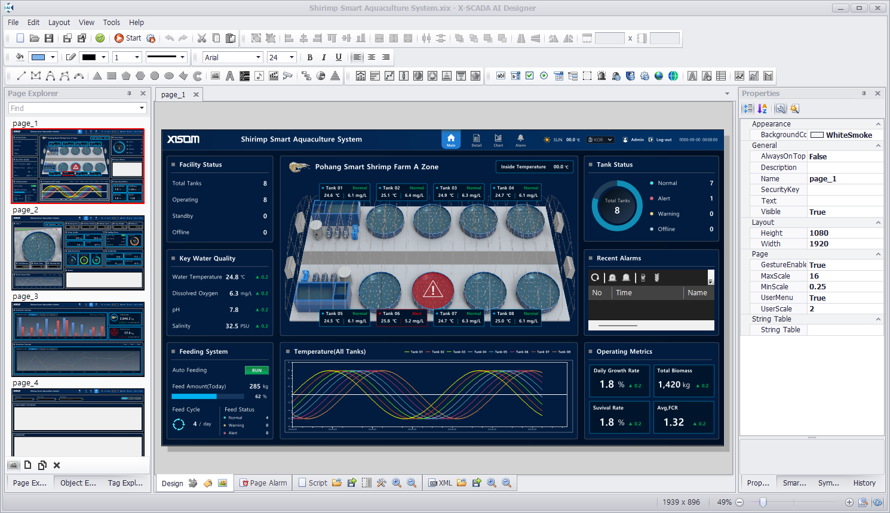
Task: Insert an image with the picture tool
Action: (216, 76)
